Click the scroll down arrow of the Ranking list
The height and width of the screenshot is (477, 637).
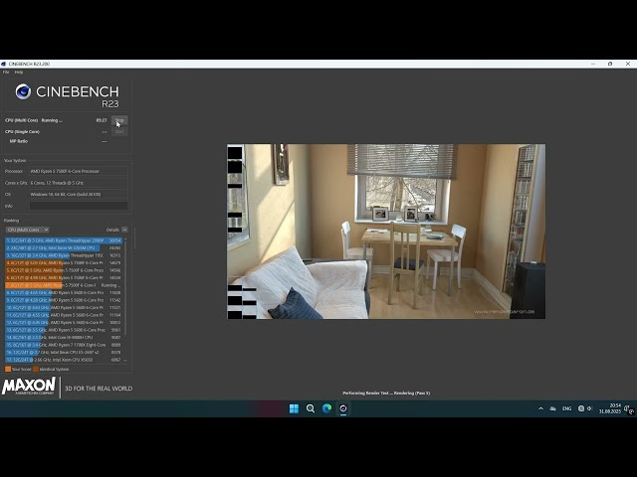click(125, 360)
